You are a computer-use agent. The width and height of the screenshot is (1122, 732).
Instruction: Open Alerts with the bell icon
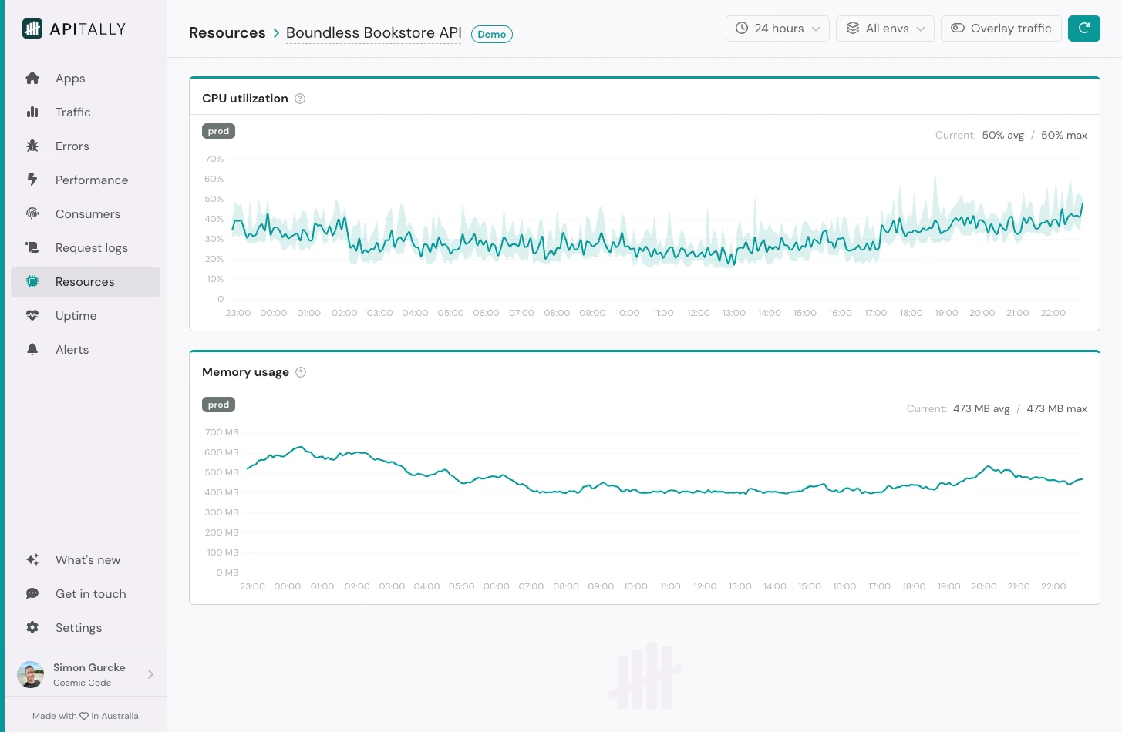pyautogui.click(x=32, y=349)
